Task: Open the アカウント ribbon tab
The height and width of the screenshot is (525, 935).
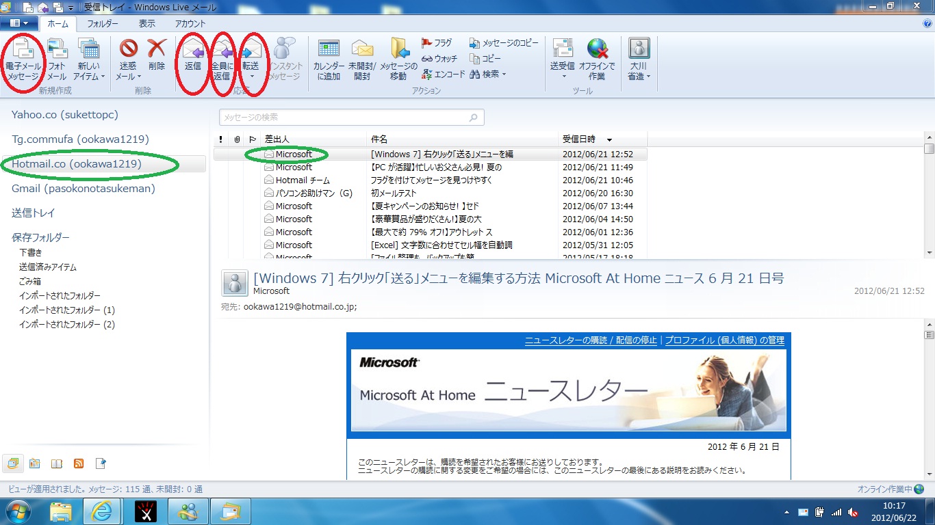Action: coord(190,23)
